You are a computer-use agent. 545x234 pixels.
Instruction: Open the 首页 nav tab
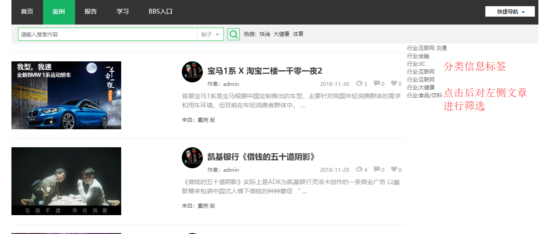tap(27, 12)
